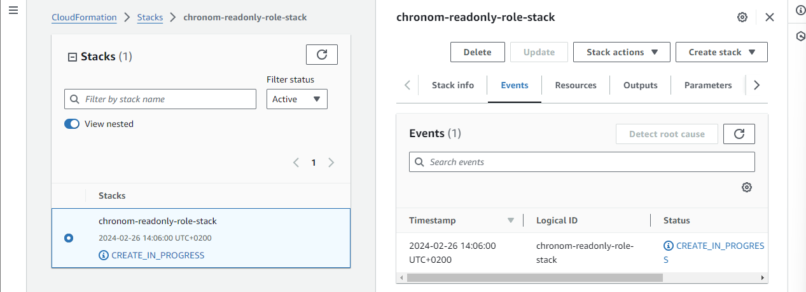The image size is (806, 292).
Task: Open stack detail panel settings gear
Action: tap(742, 17)
